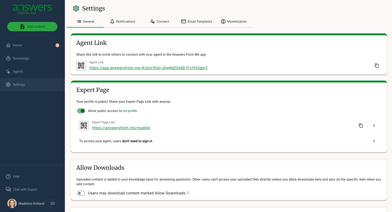Click the Help question mark icon
Image resolution: width=392 pixels, height=212 pixels.
click(8, 176)
